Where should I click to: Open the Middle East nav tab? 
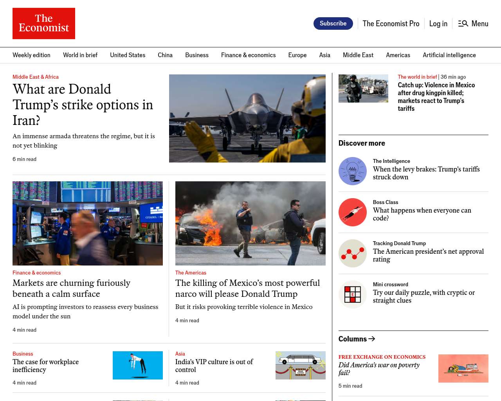358,55
